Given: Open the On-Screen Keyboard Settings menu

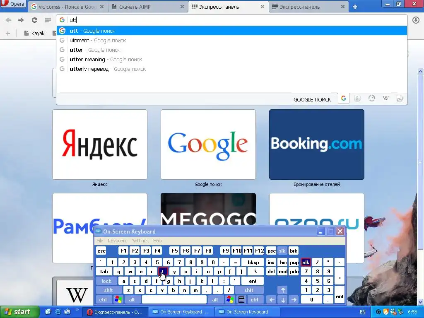Looking at the screenshot, I should (x=140, y=241).
